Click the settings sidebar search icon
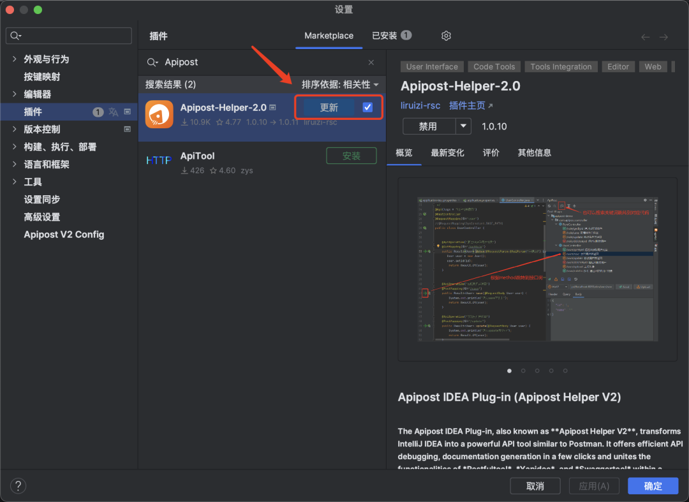The width and height of the screenshot is (689, 502). click(x=16, y=36)
